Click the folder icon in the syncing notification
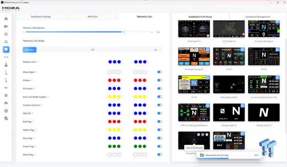287x167 pixels. (x=202, y=155)
